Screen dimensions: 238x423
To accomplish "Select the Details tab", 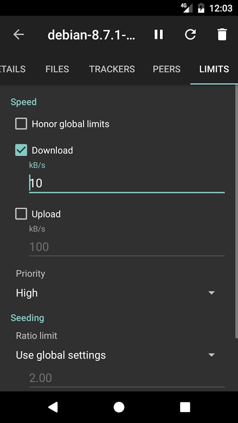I will click(x=13, y=69).
